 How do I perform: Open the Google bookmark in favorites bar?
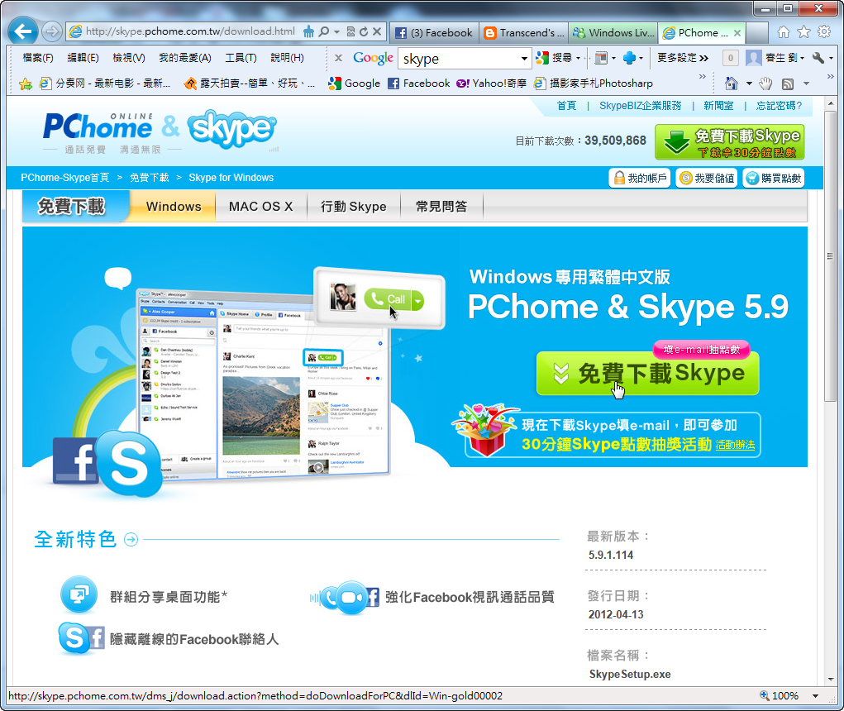pos(354,84)
